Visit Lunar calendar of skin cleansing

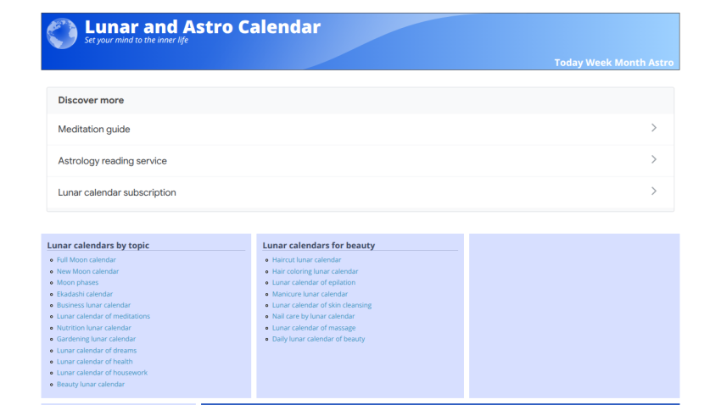321,305
